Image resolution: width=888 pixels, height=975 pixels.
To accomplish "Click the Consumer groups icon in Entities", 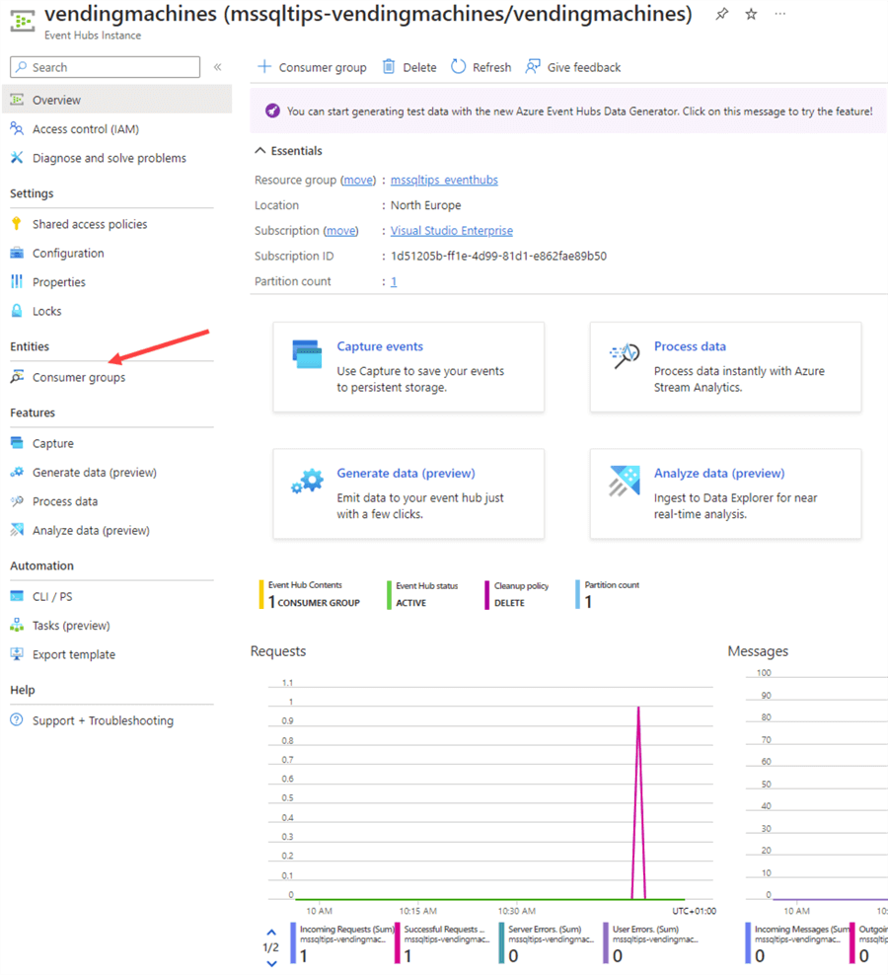I will click(x=17, y=377).
